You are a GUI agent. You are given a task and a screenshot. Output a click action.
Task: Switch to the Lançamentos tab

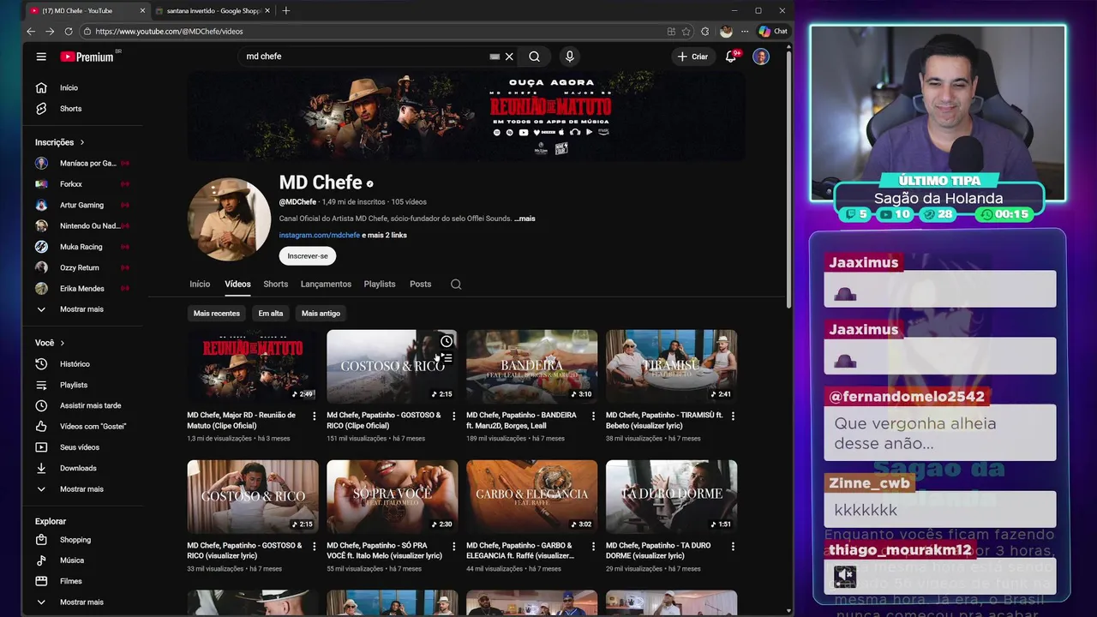click(x=326, y=285)
